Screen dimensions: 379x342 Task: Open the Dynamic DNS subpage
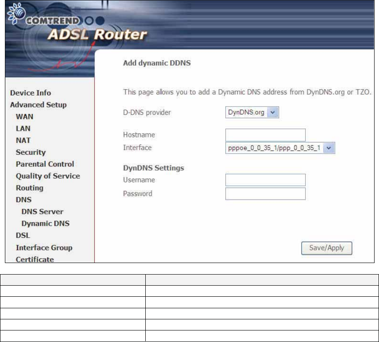pyautogui.click(x=45, y=224)
